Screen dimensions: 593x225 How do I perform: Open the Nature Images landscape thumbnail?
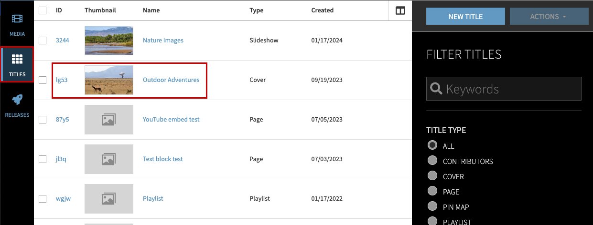point(108,41)
